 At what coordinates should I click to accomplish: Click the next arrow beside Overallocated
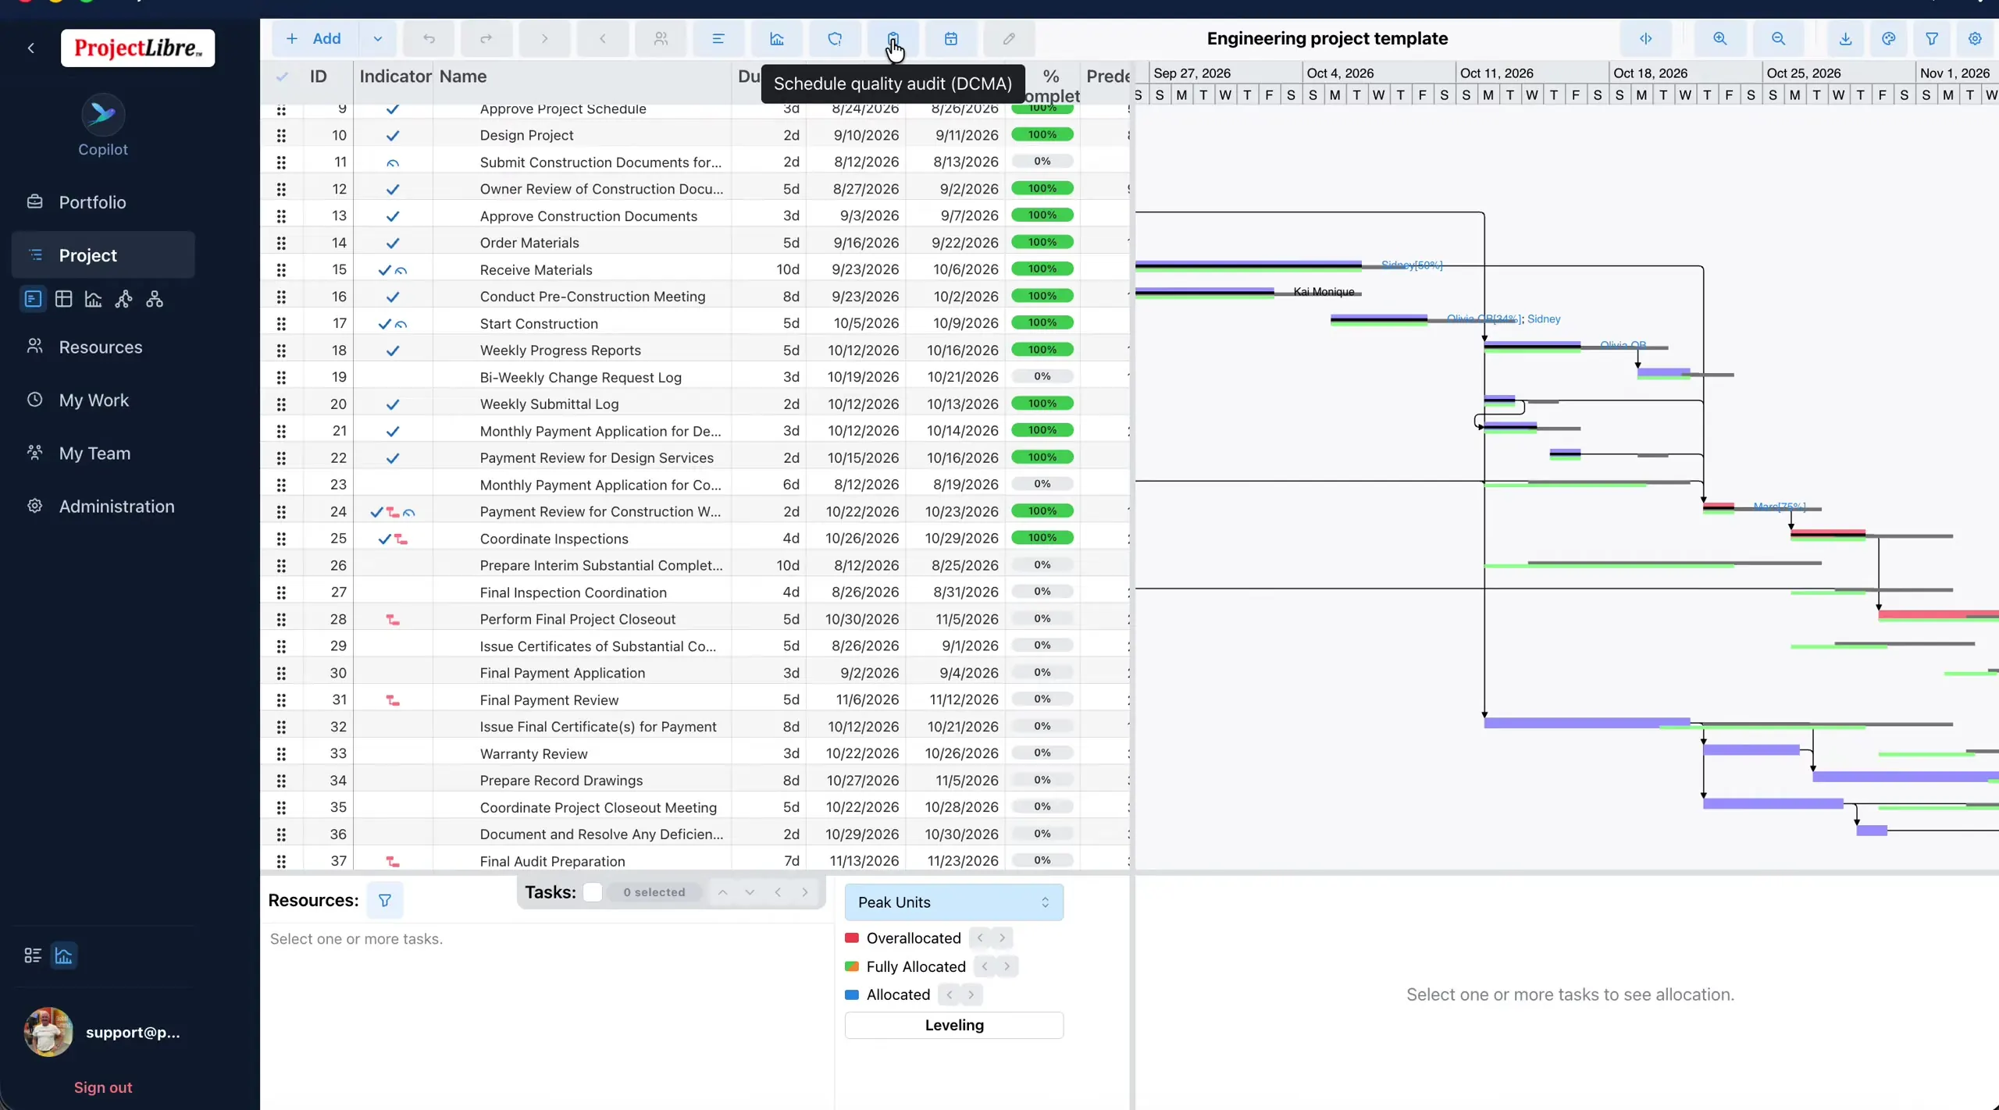click(1002, 937)
